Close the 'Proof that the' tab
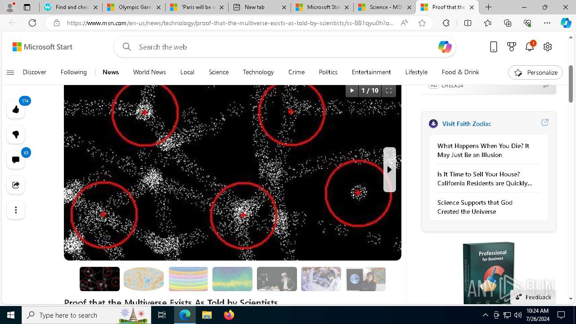The width and height of the screenshot is (576, 324). (x=472, y=7)
